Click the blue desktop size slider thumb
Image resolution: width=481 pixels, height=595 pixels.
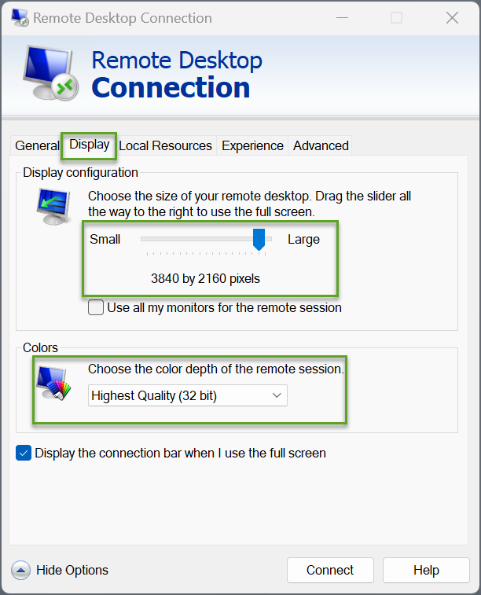[x=259, y=240]
